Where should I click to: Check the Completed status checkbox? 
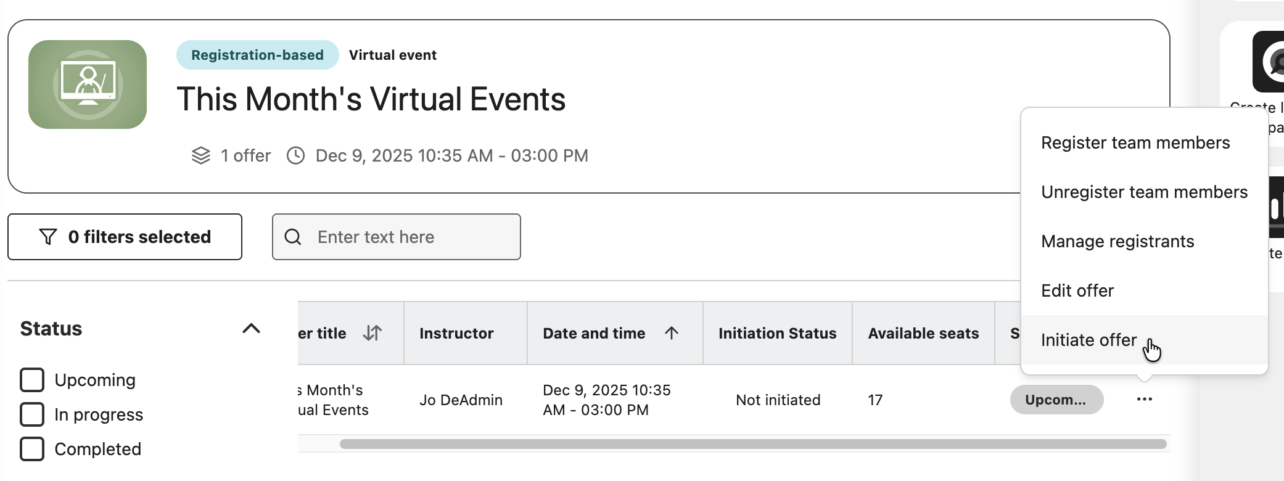[32, 449]
